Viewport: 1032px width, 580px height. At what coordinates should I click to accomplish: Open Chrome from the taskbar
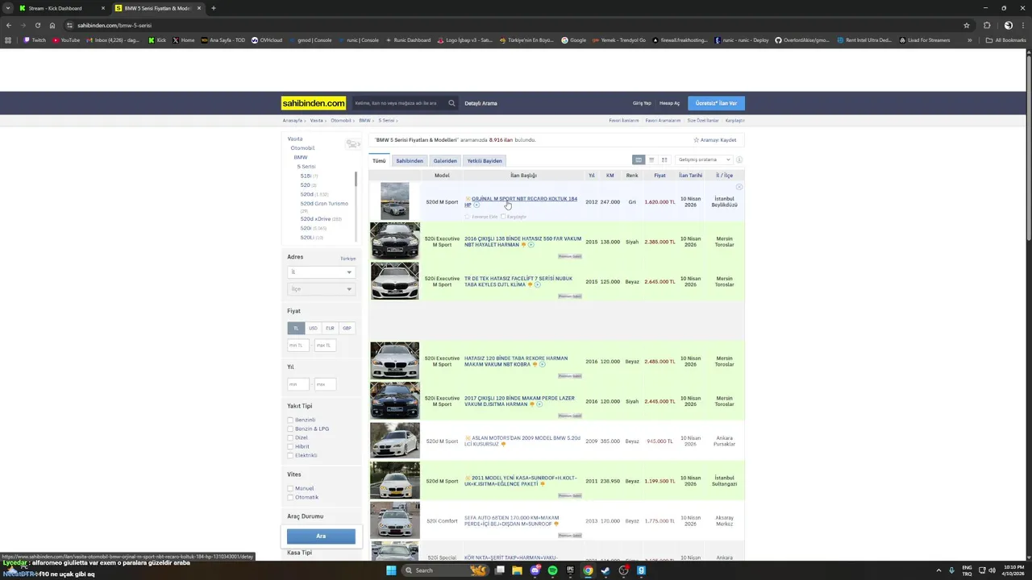[588, 570]
